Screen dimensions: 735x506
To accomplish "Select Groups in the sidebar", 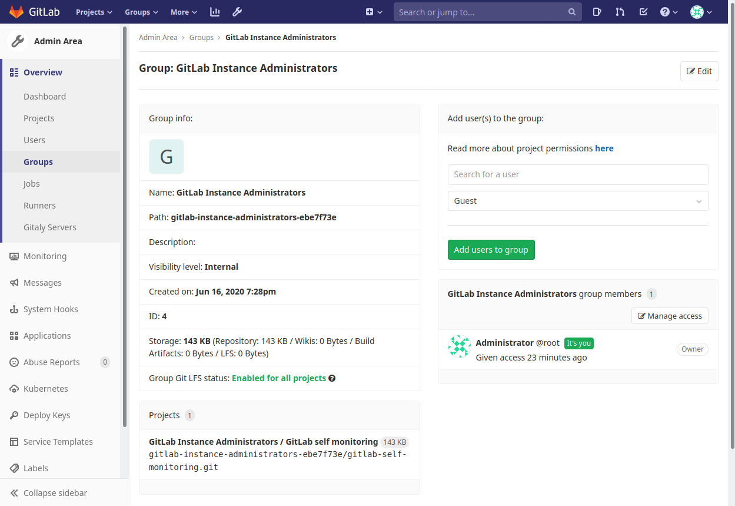I will [x=38, y=162].
